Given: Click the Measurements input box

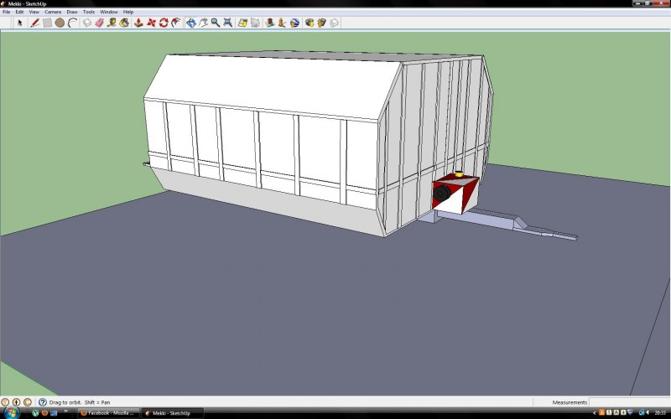Looking at the screenshot, I should (x=629, y=402).
